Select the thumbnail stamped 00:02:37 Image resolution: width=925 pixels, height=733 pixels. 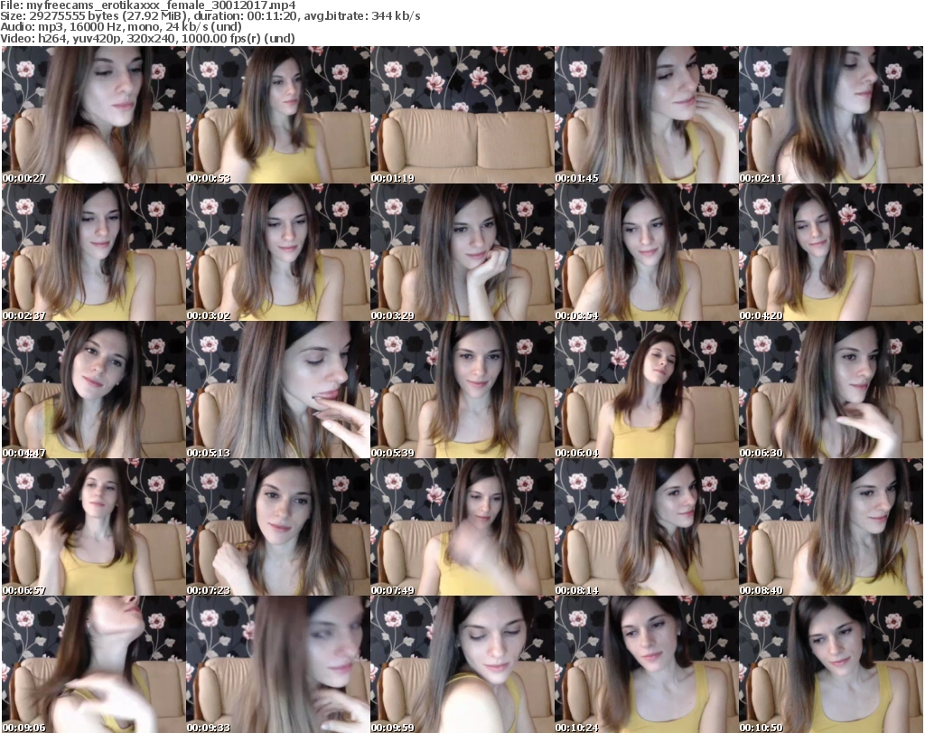tap(94, 252)
